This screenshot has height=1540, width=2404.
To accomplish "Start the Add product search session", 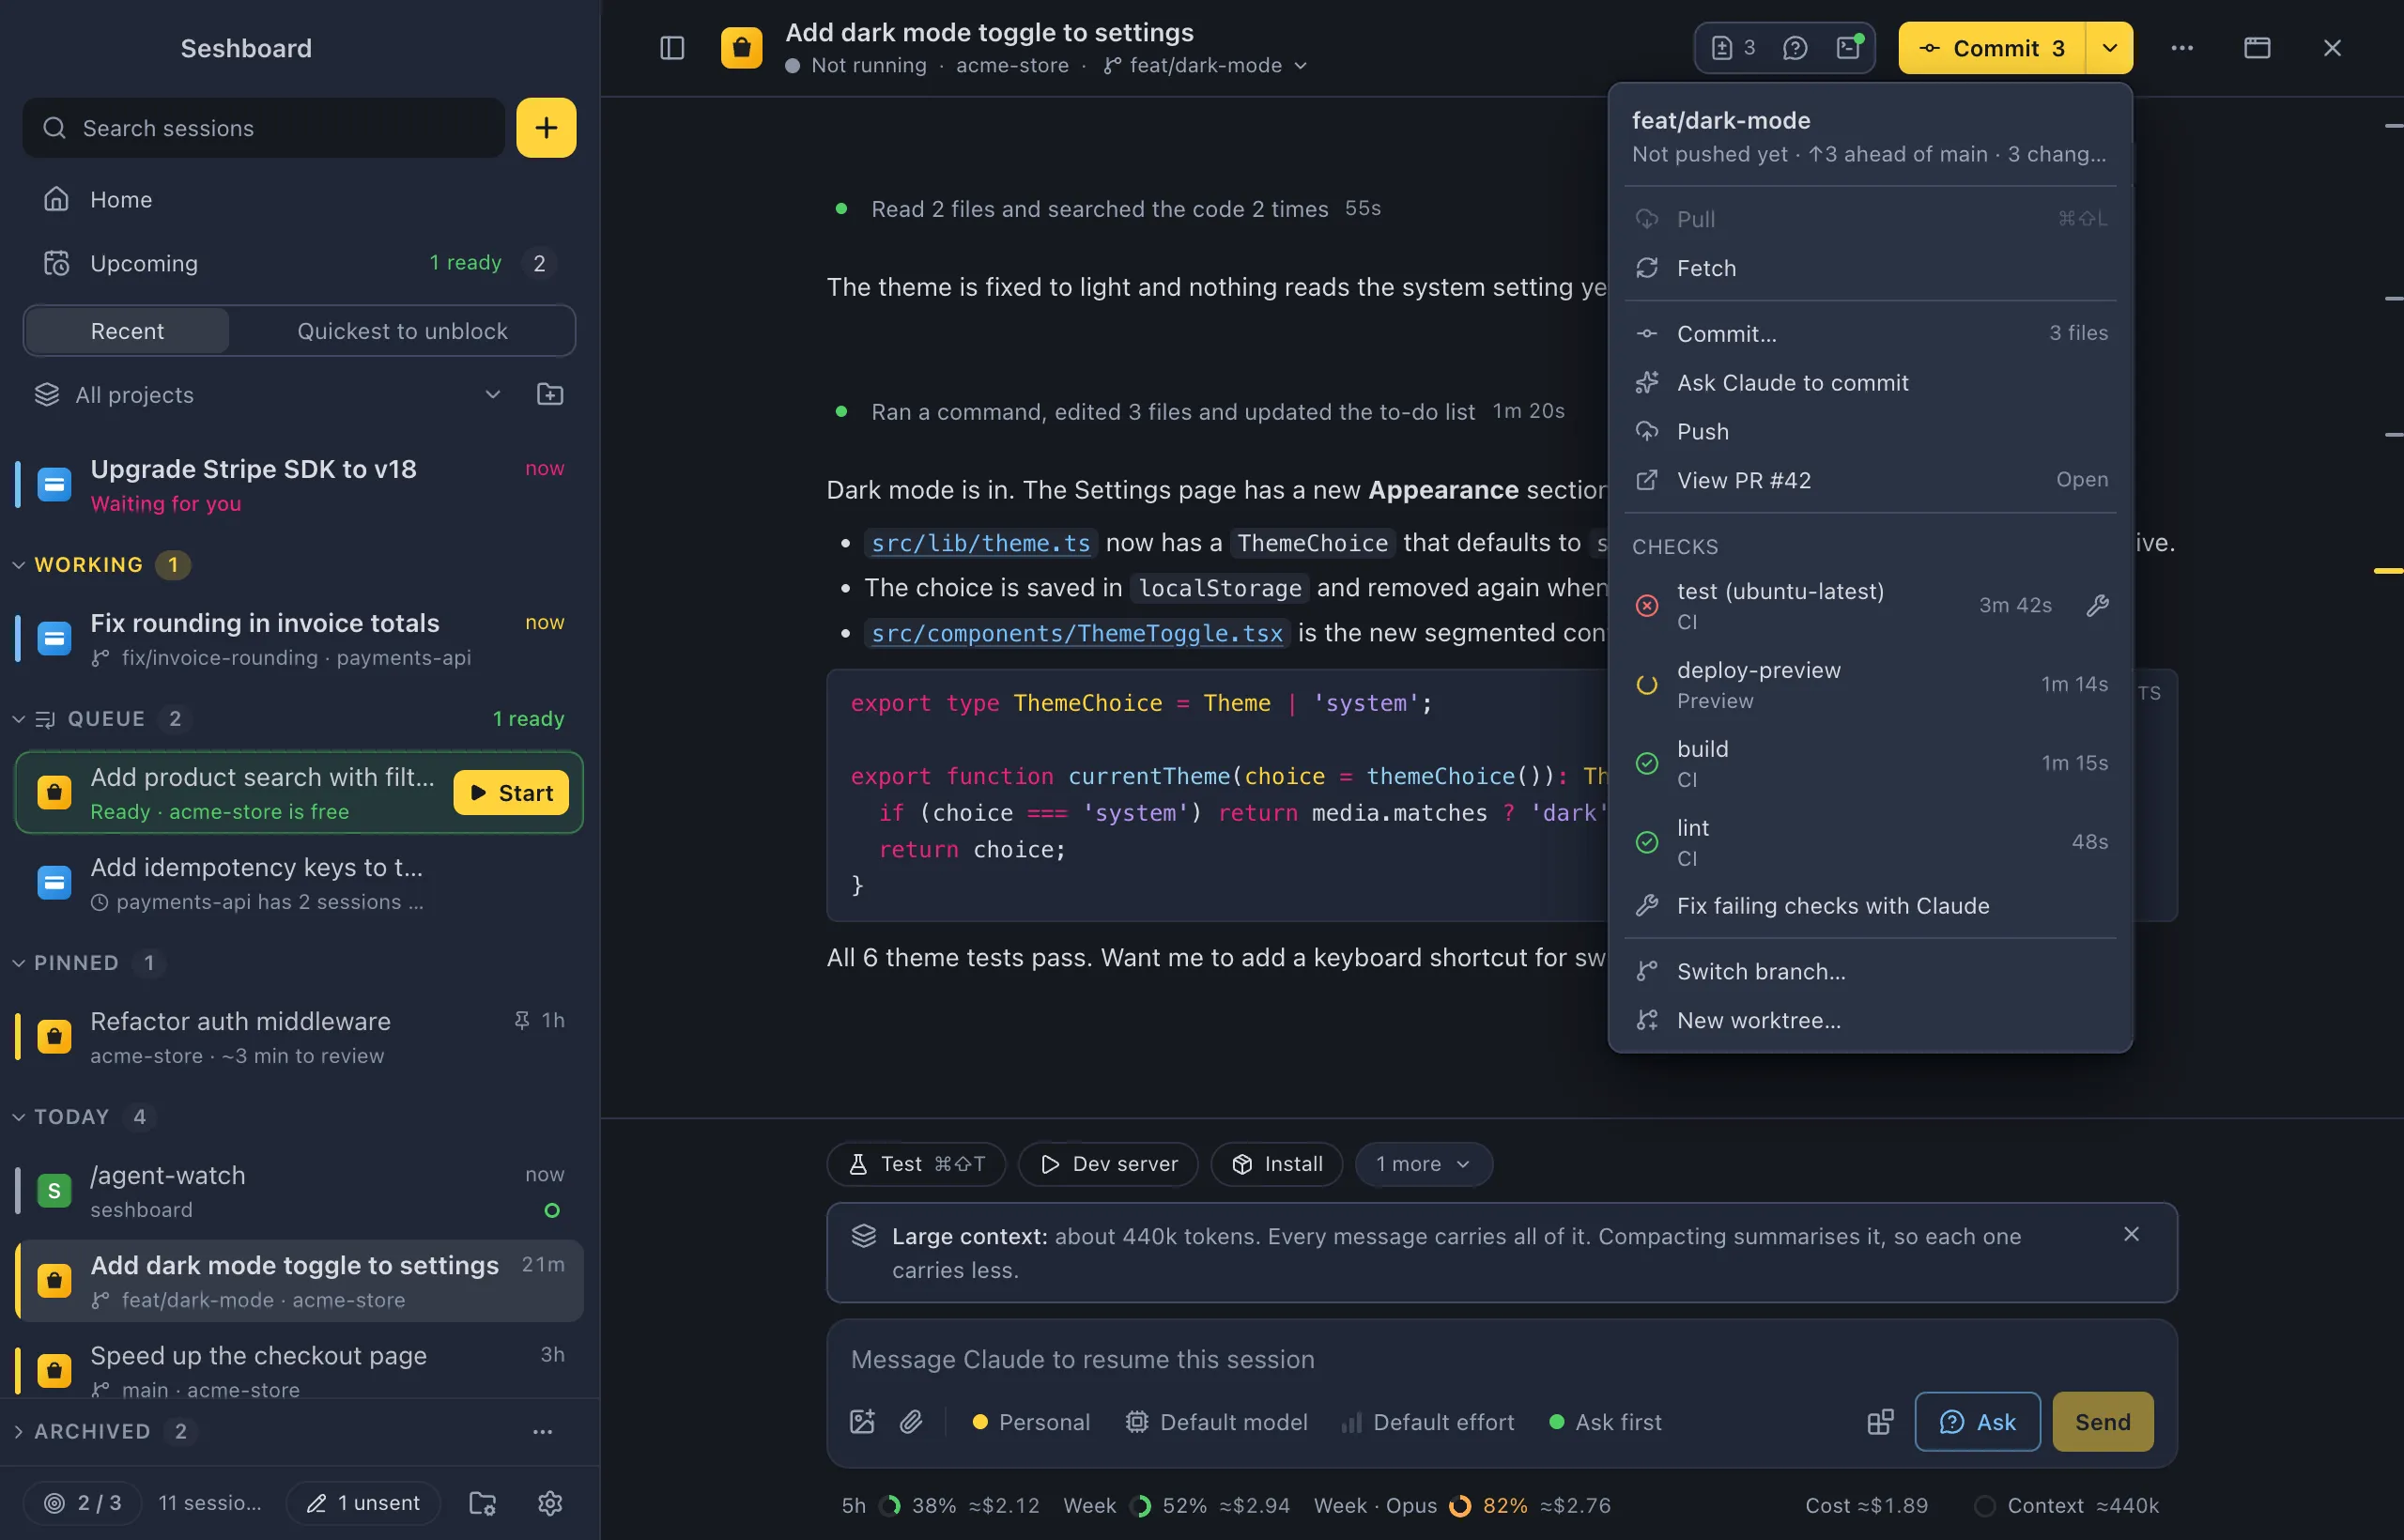I will pyautogui.click(x=511, y=793).
